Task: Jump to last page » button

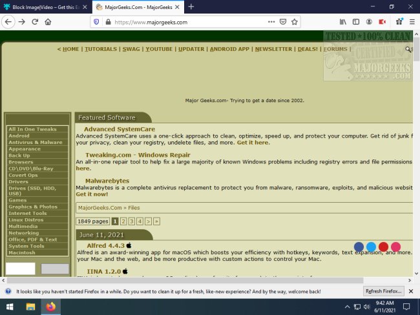Action: click(157, 221)
